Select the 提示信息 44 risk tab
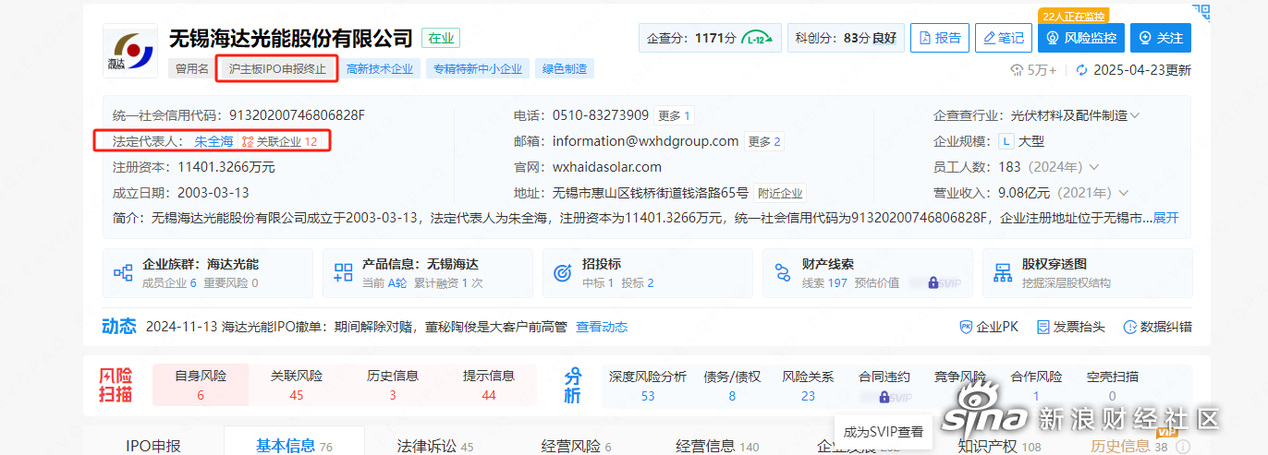Image resolution: width=1268 pixels, height=455 pixels. 488,385
